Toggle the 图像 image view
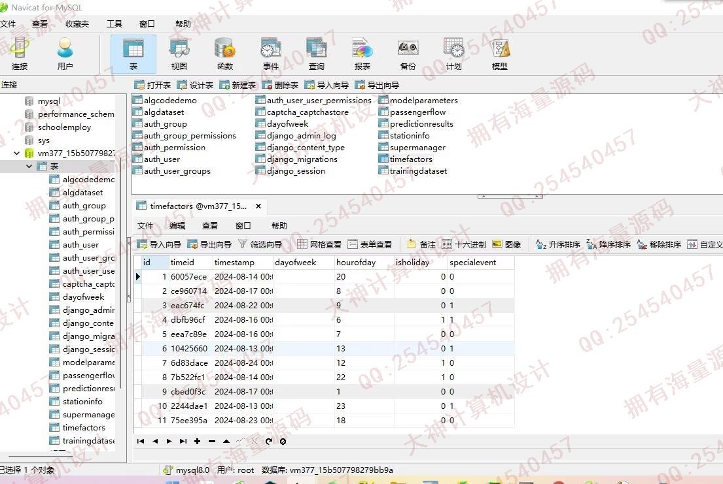This screenshot has width=723, height=484. click(x=506, y=244)
